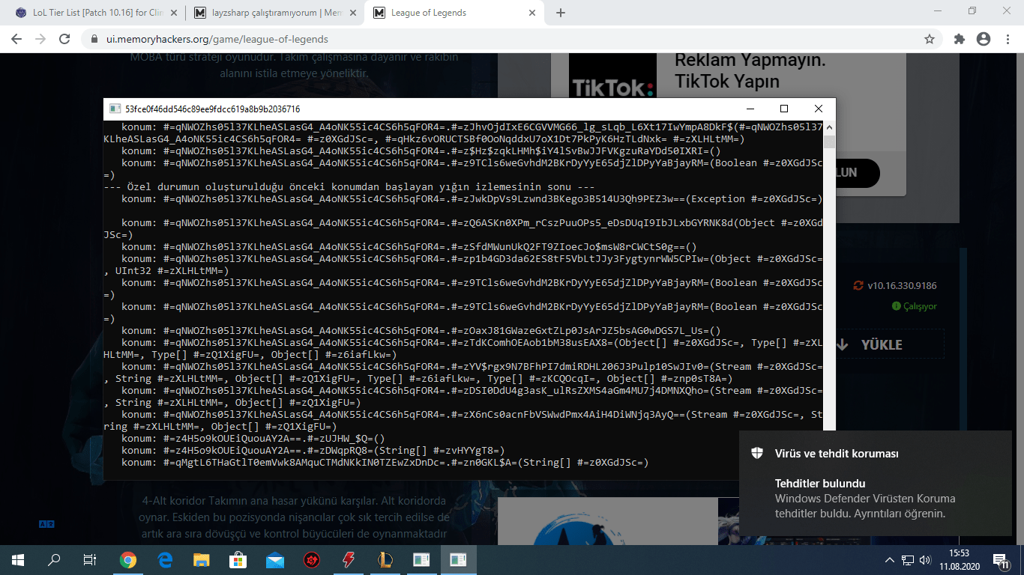Open Chrome three-dot menu
The width and height of the screenshot is (1024, 575).
click(x=1007, y=39)
